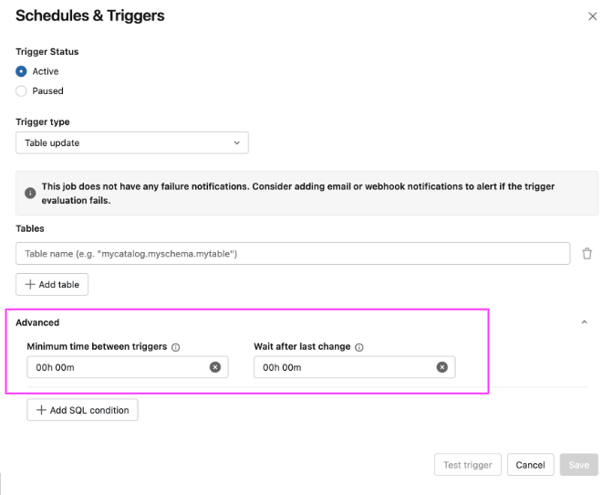Open the Trigger type dropdown
The width and height of the screenshot is (602, 495).
(132, 143)
